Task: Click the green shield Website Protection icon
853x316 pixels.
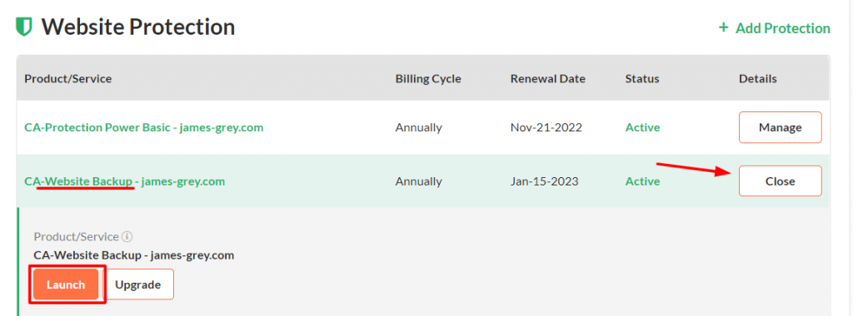Action: (x=24, y=27)
